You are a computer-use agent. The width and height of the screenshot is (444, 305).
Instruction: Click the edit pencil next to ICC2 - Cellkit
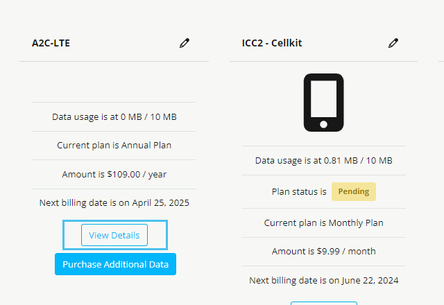393,43
